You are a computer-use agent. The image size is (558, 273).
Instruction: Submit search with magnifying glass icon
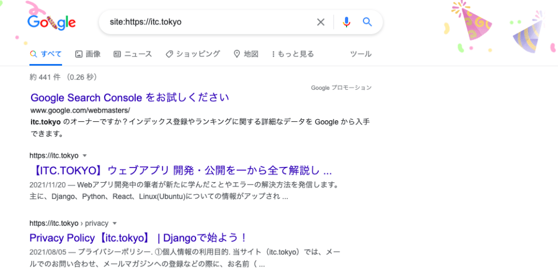click(367, 22)
